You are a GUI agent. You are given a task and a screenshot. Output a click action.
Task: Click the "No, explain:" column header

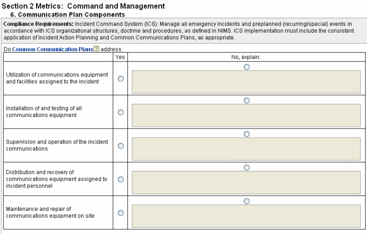point(246,57)
